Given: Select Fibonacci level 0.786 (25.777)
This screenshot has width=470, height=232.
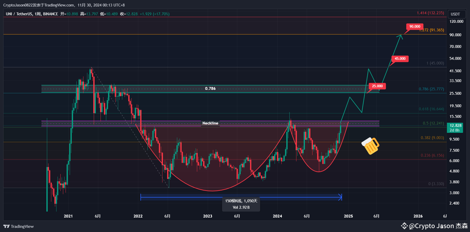Looking at the screenshot, I should (431, 89).
